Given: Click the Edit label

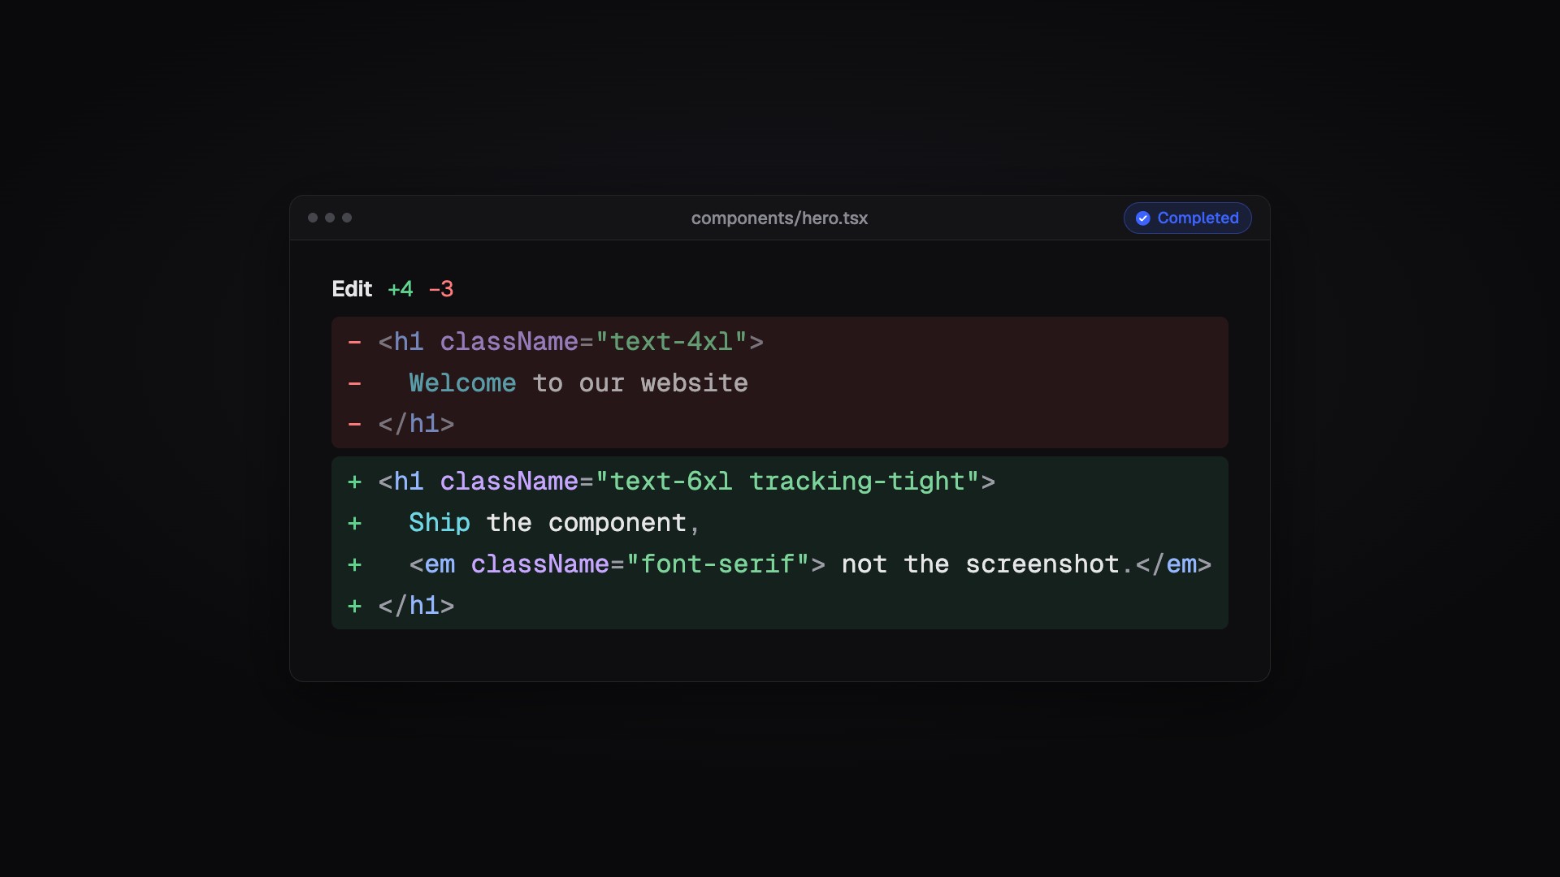Looking at the screenshot, I should [352, 289].
